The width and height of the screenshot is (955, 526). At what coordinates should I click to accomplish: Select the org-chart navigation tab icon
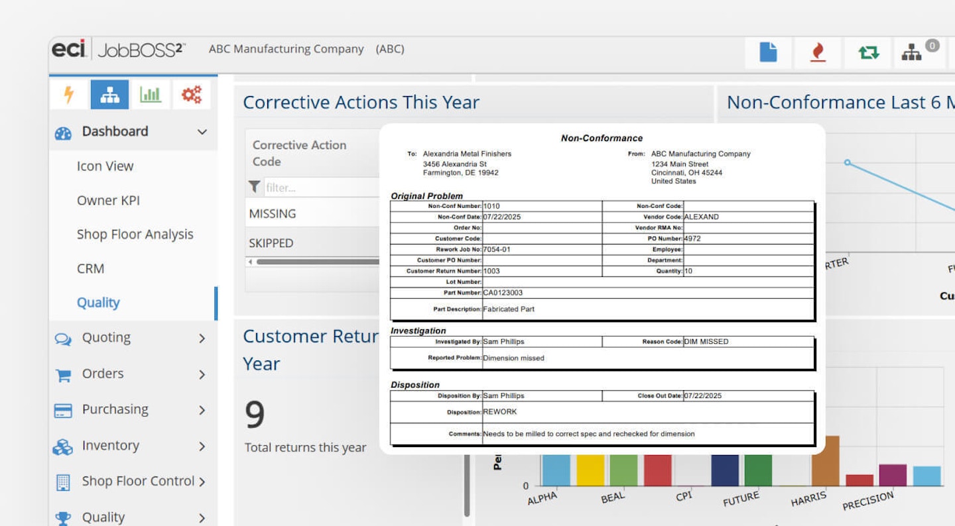110,95
